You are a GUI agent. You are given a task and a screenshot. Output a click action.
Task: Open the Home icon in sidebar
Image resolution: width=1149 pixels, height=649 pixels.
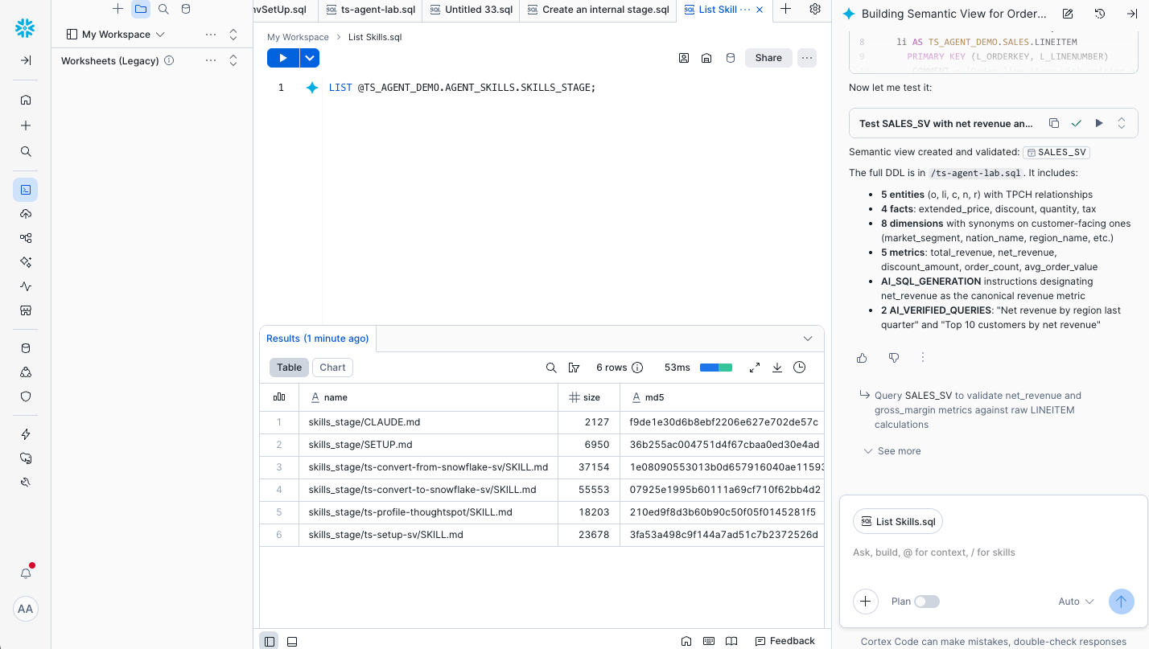click(x=26, y=100)
